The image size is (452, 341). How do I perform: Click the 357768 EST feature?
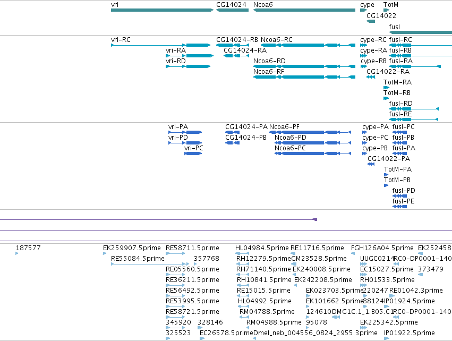[195, 264]
